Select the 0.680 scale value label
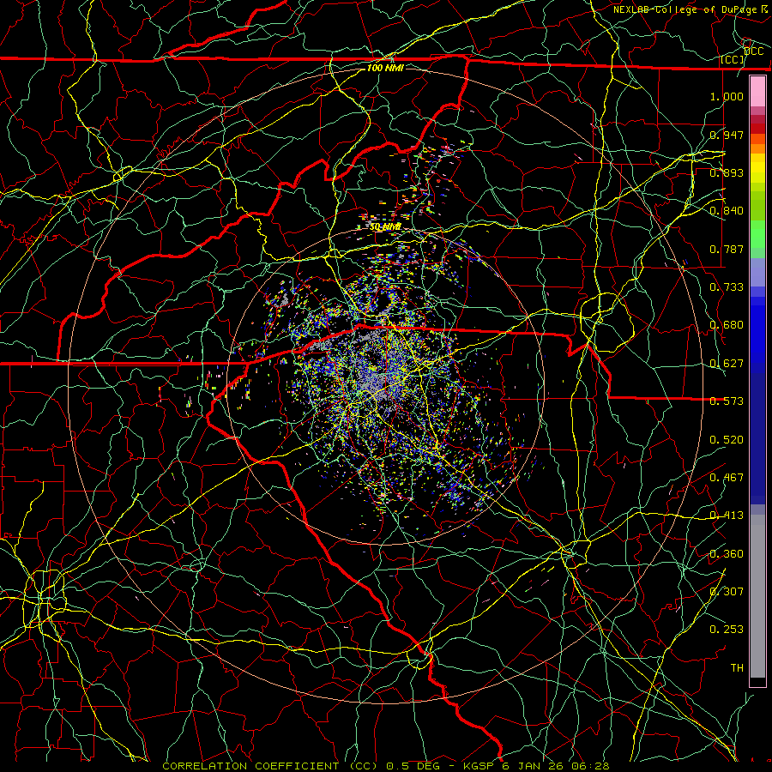The height and width of the screenshot is (772, 772). click(727, 325)
